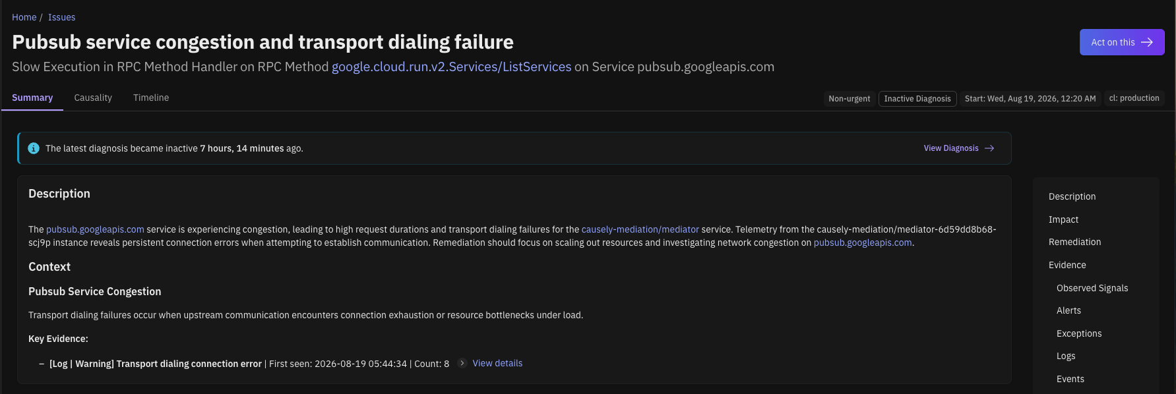
Task: Open the google.cloud.run.v2.Services/ListServices link
Action: [451, 67]
